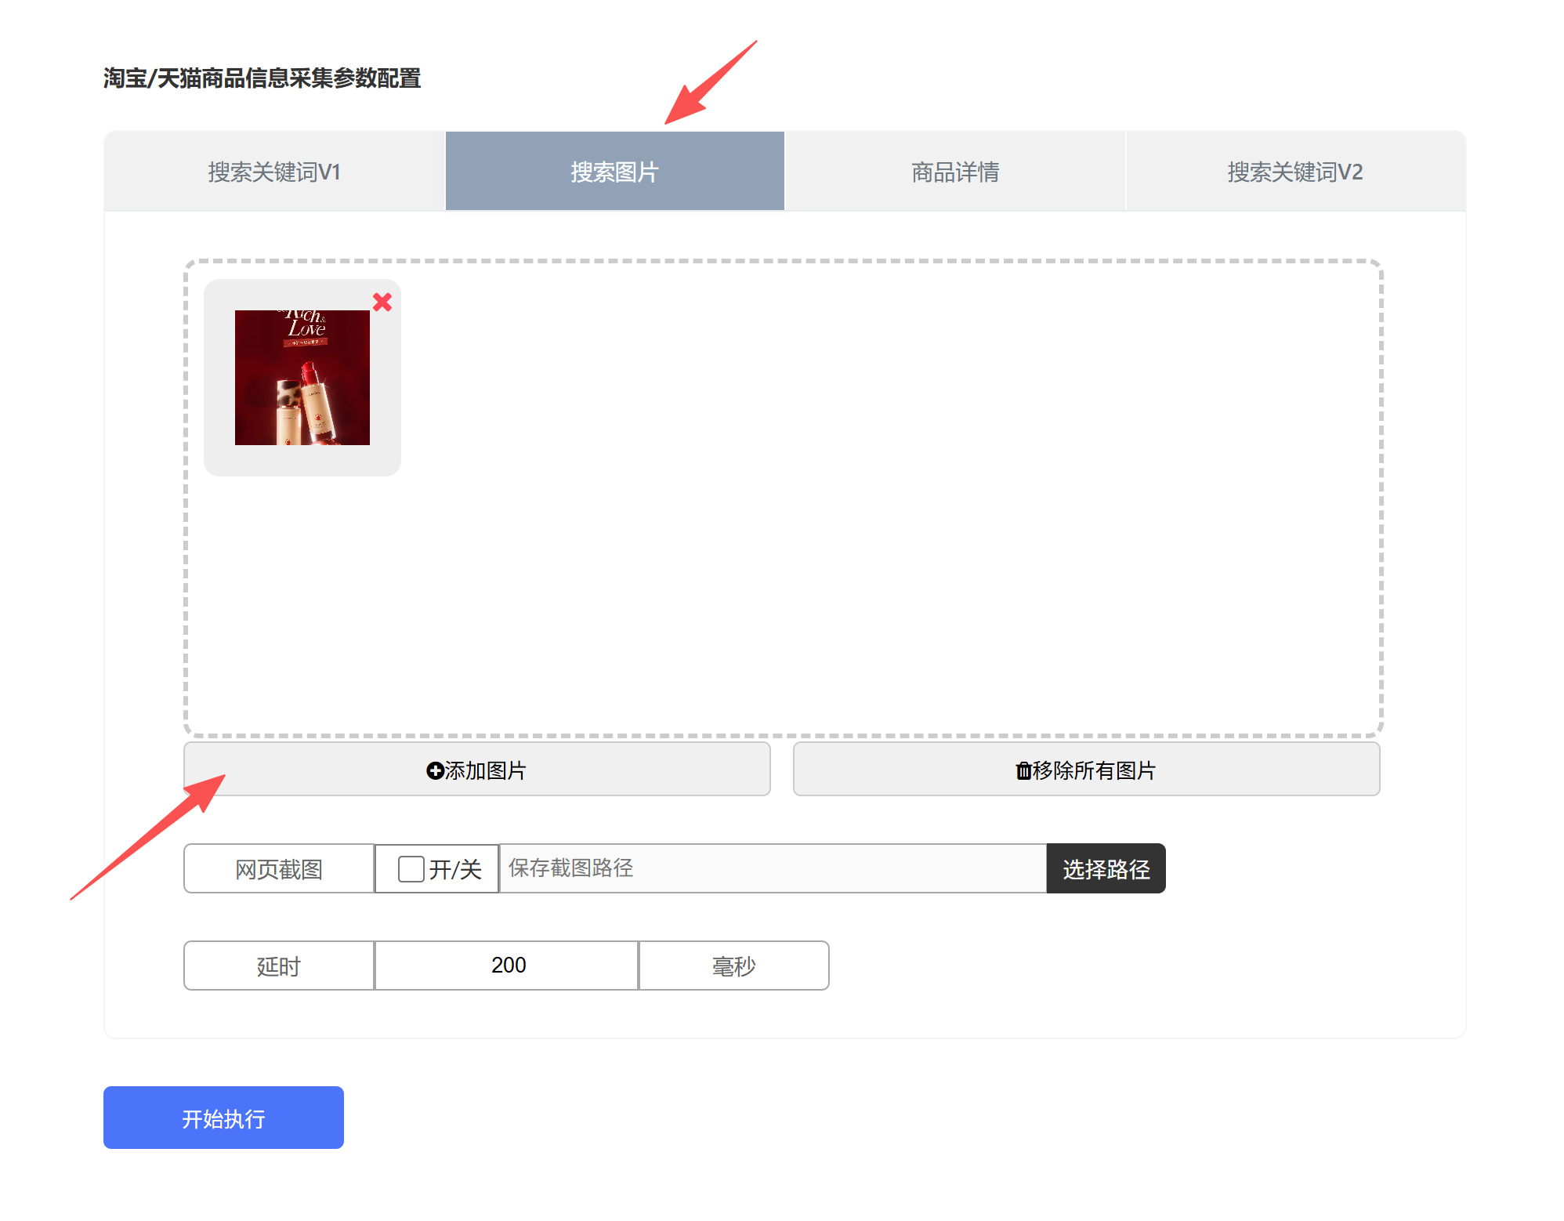Enable the 开/关 screenshot checkbox

(411, 868)
